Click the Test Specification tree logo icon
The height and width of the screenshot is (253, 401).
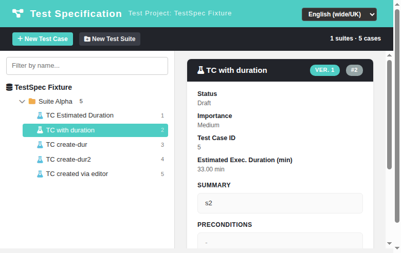pos(18,13)
